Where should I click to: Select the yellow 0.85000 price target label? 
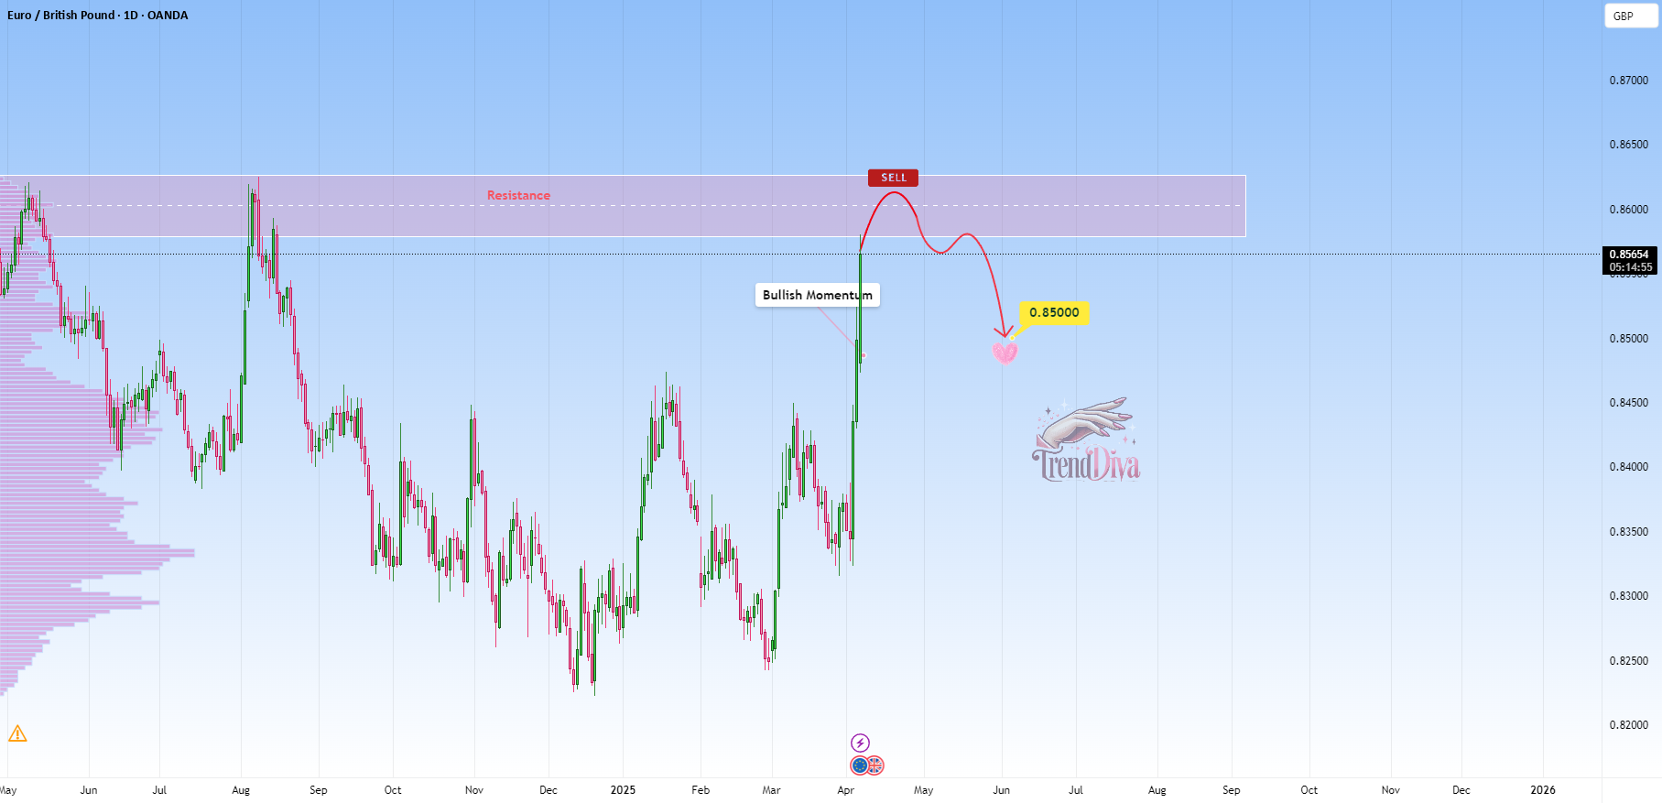[1054, 313]
